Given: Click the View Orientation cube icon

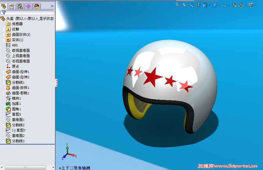Looking at the screenshot, I should [205, 5].
